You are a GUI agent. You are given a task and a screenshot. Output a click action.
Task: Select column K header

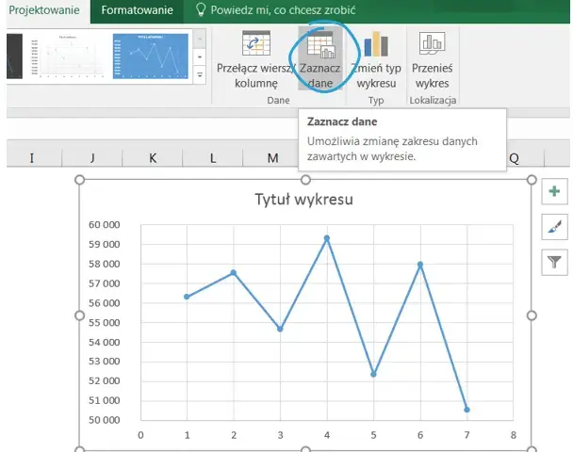click(x=153, y=158)
